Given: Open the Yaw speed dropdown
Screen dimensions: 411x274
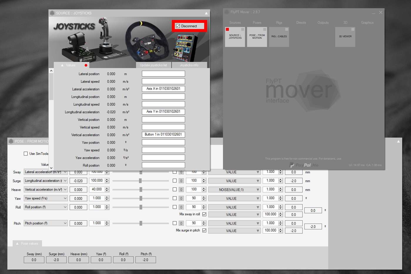Looking at the screenshot, I should [46, 198].
